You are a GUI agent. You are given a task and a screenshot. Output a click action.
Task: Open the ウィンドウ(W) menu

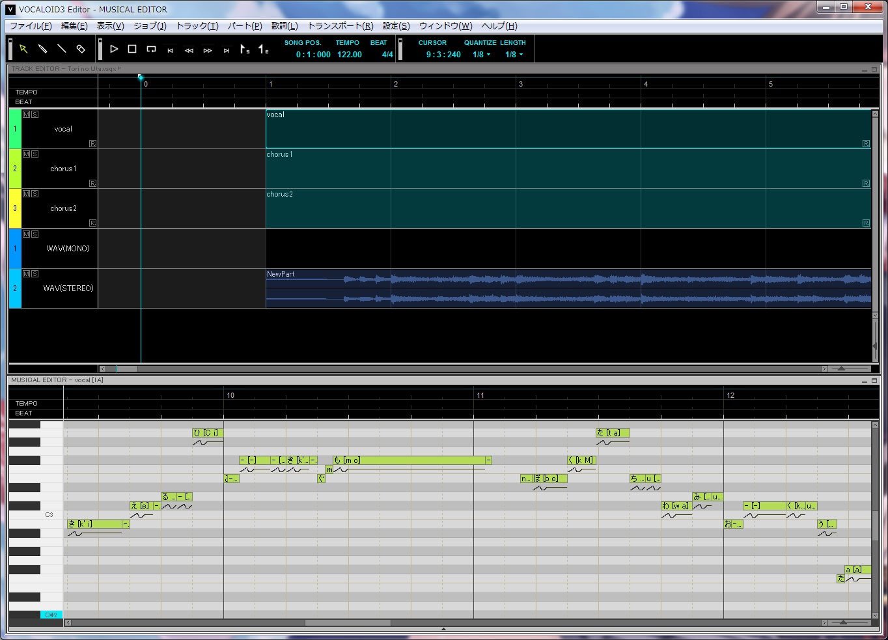(x=446, y=26)
